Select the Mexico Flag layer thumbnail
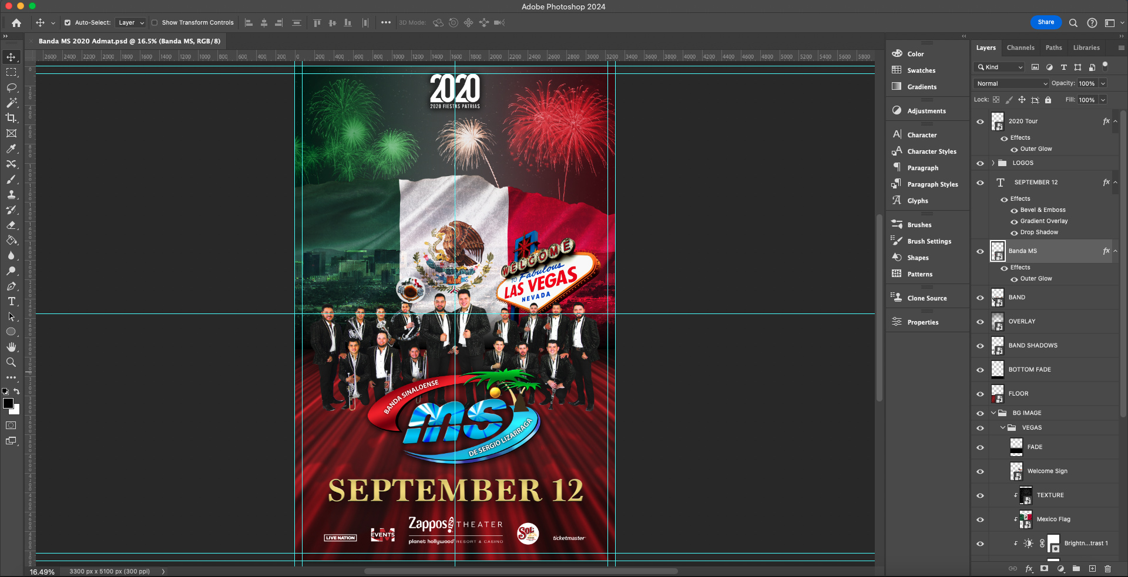This screenshot has height=577, width=1128. tap(1025, 519)
